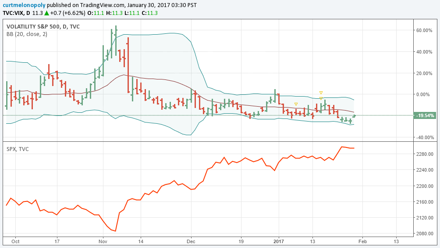Click the 2160.00 SPX axis label
This screenshot has height=248, width=440.
pos(425,201)
